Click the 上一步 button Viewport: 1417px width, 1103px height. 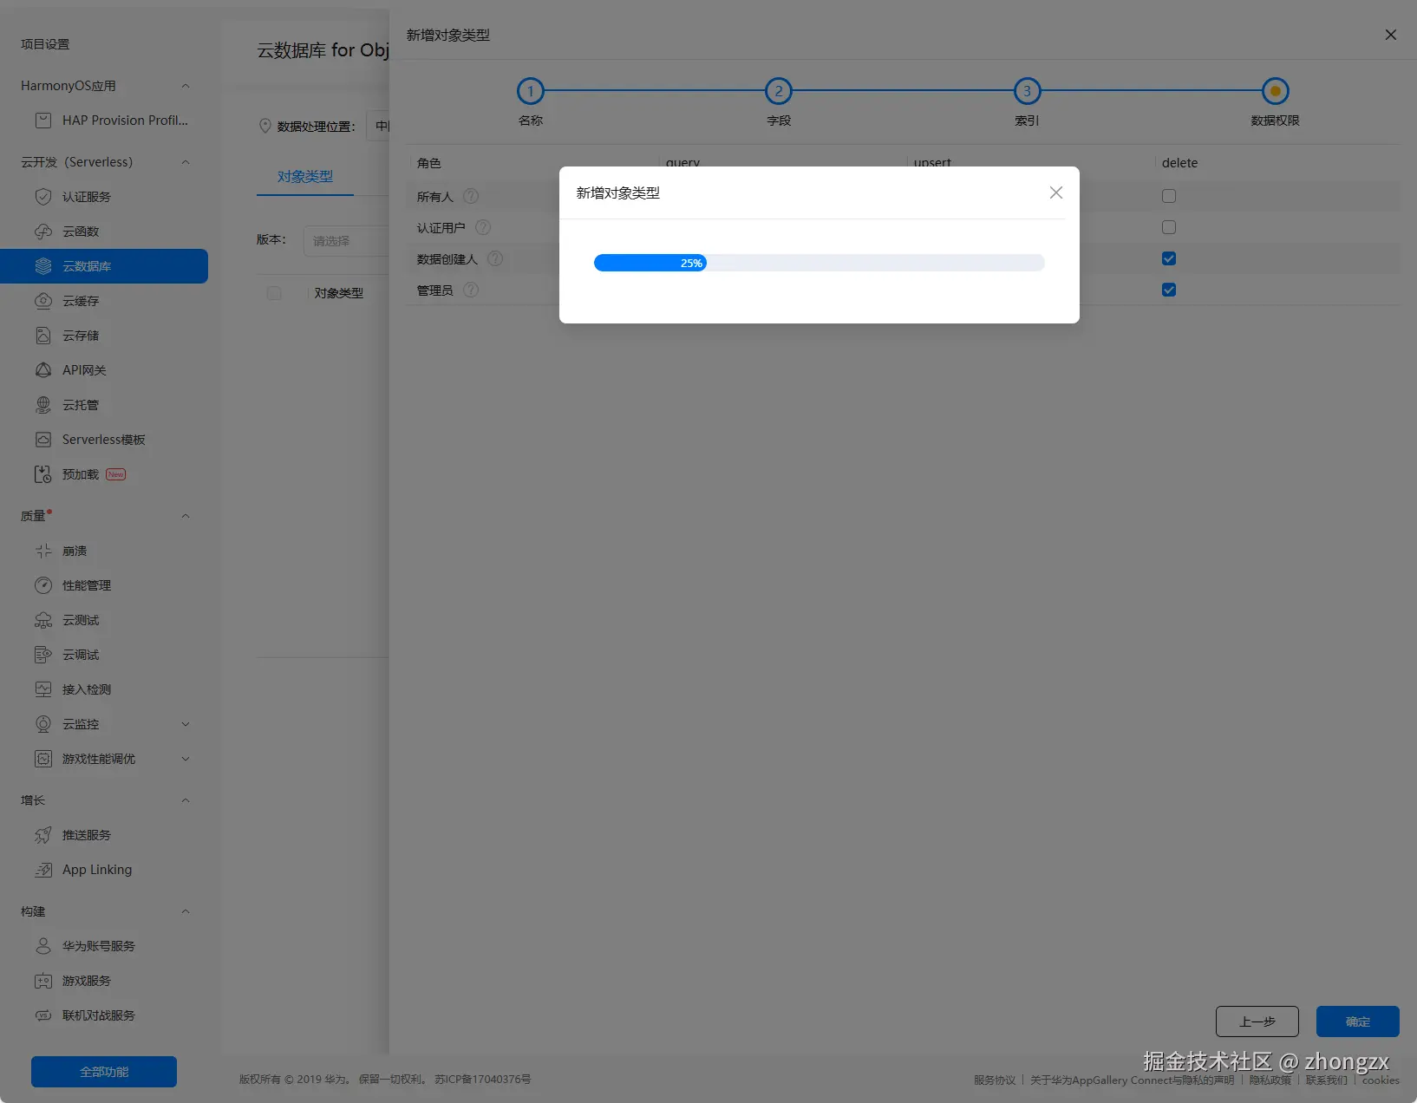1257,1021
